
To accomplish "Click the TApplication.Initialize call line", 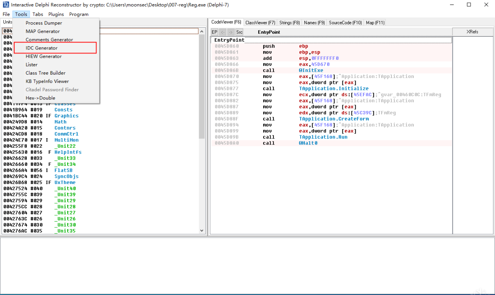I will pyautogui.click(x=332, y=88).
